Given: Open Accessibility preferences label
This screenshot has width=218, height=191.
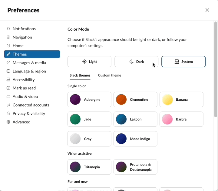Looking at the screenshot, I should pos(24,80).
